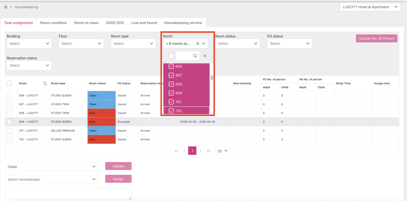
Task: Uncheck room 701 in dropdown list
Action: [x=171, y=102]
